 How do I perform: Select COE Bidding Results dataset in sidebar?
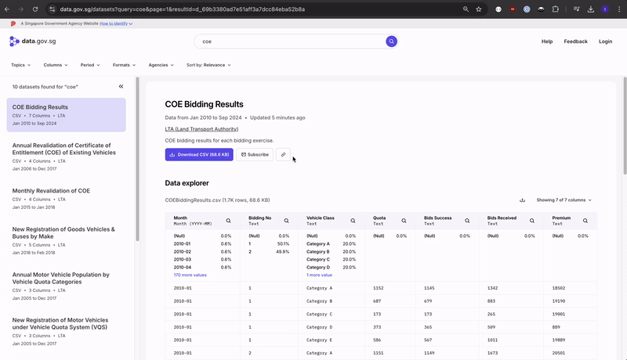67,115
